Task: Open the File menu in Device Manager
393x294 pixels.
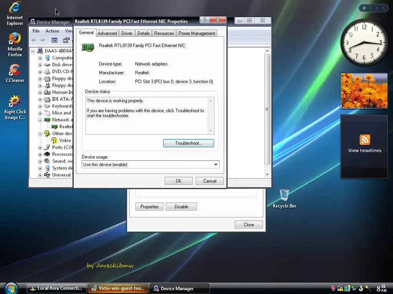Action: point(36,31)
